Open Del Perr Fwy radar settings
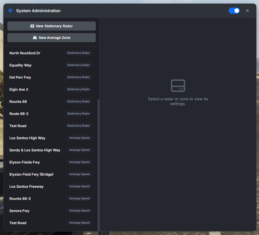Image resolution: width=259 pixels, height=235 pixels. click(51, 77)
